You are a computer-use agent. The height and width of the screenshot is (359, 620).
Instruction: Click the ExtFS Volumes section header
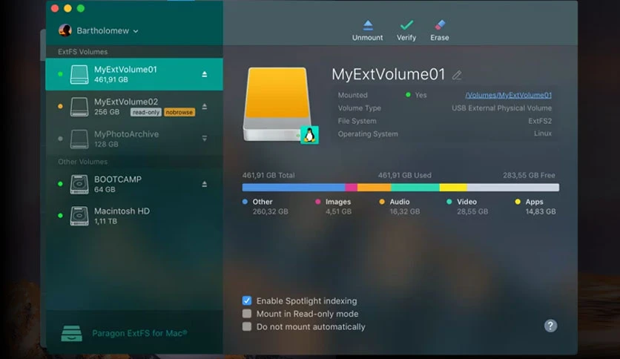pos(82,52)
